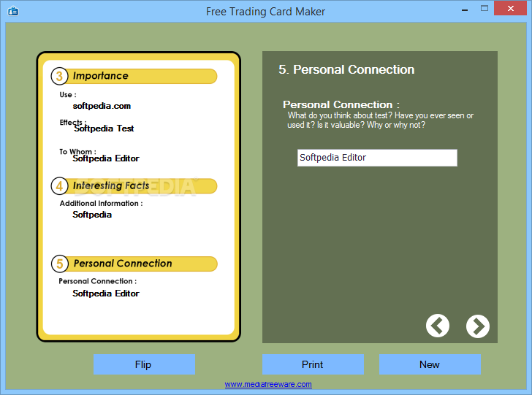Viewport: 532px width, 395px height.
Task: Click 'Personal Connection :' subheading in right panel
Action: (x=341, y=104)
